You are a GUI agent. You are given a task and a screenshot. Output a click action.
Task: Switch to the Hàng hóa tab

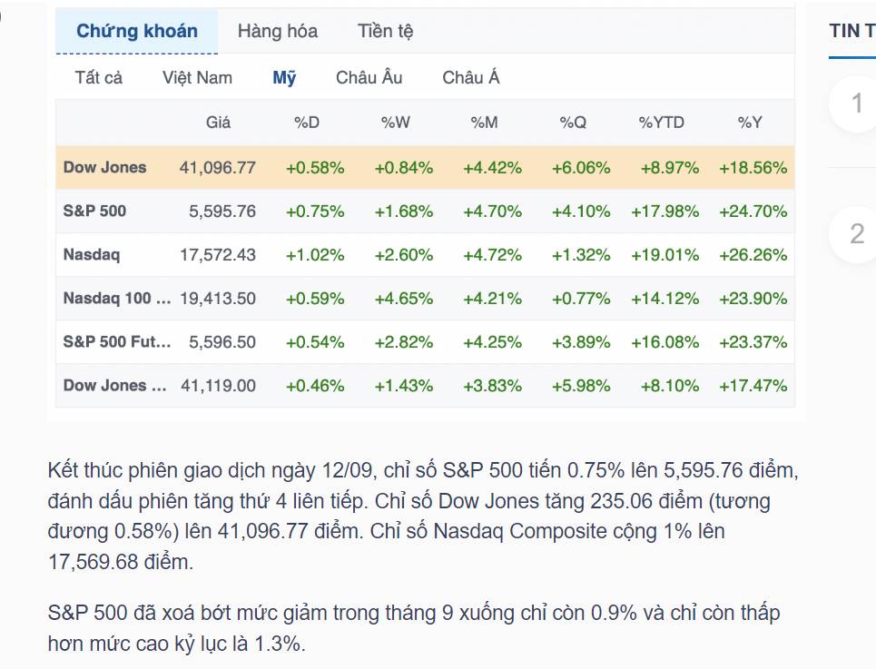point(278,31)
